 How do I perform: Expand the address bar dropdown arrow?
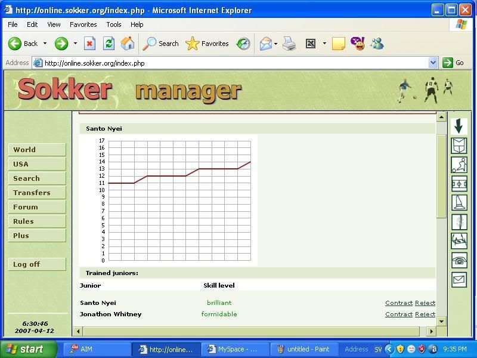pos(433,63)
